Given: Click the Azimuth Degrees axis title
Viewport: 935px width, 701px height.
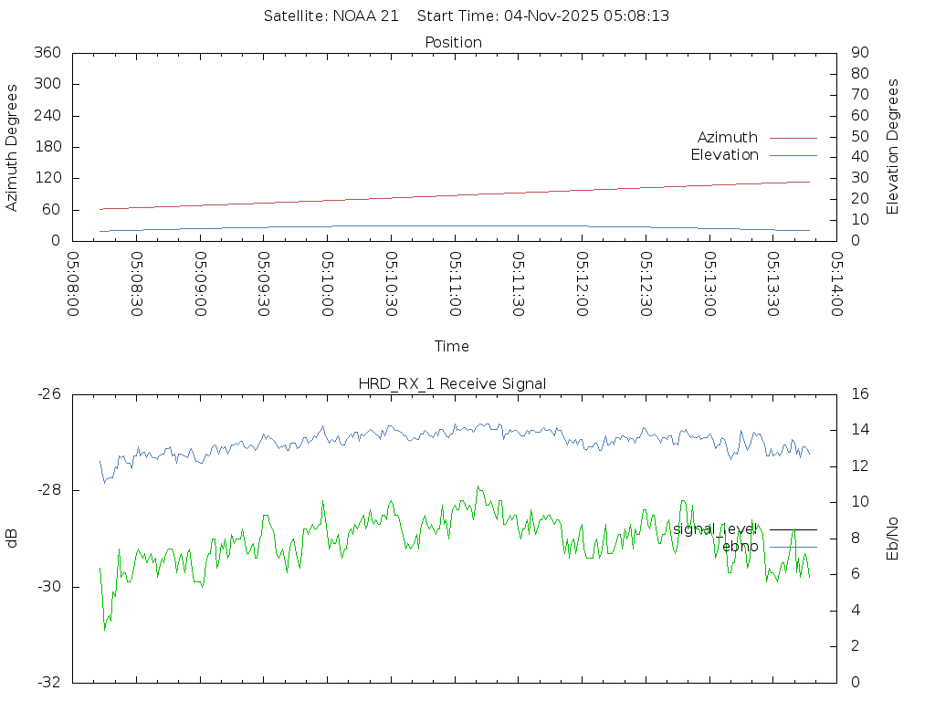Looking at the screenshot, I should point(12,147).
